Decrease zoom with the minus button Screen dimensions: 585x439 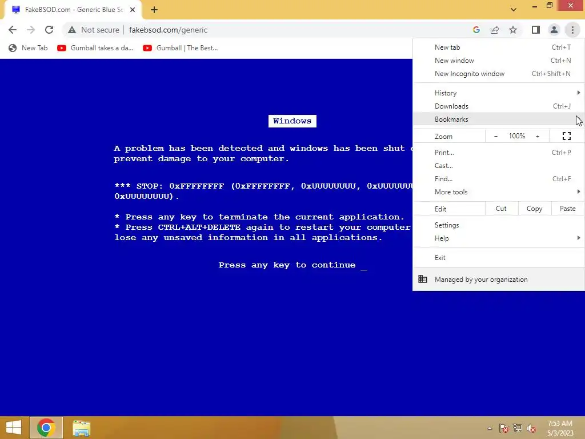click(x=496, y=136)
